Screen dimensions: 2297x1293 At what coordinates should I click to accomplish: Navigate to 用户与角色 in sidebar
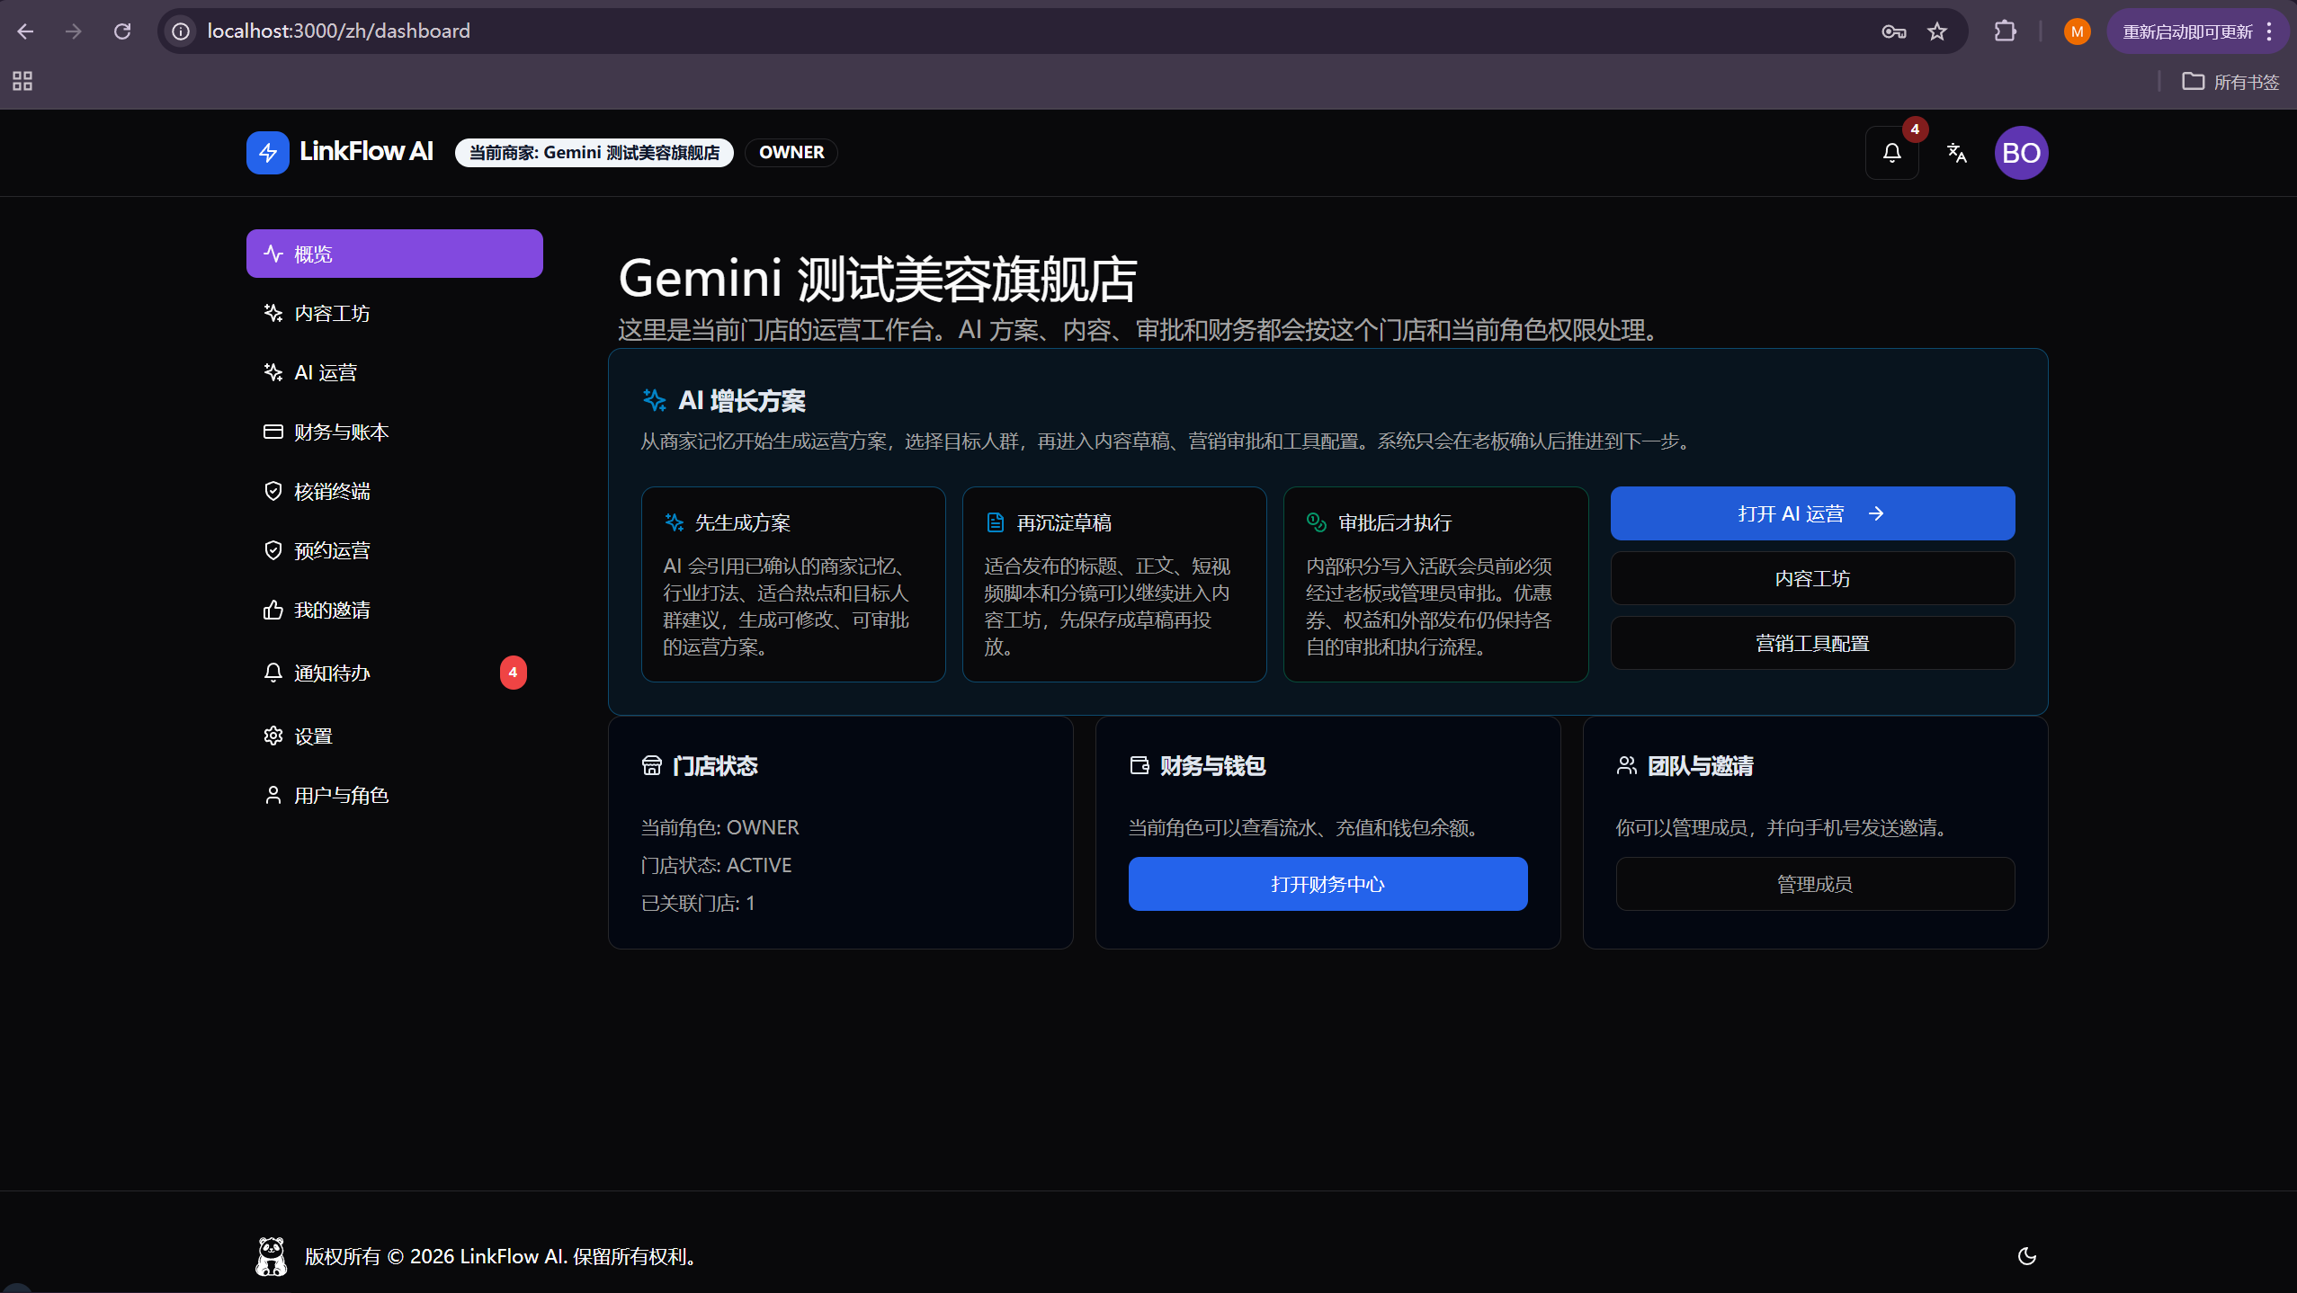(x=395, y=795)
